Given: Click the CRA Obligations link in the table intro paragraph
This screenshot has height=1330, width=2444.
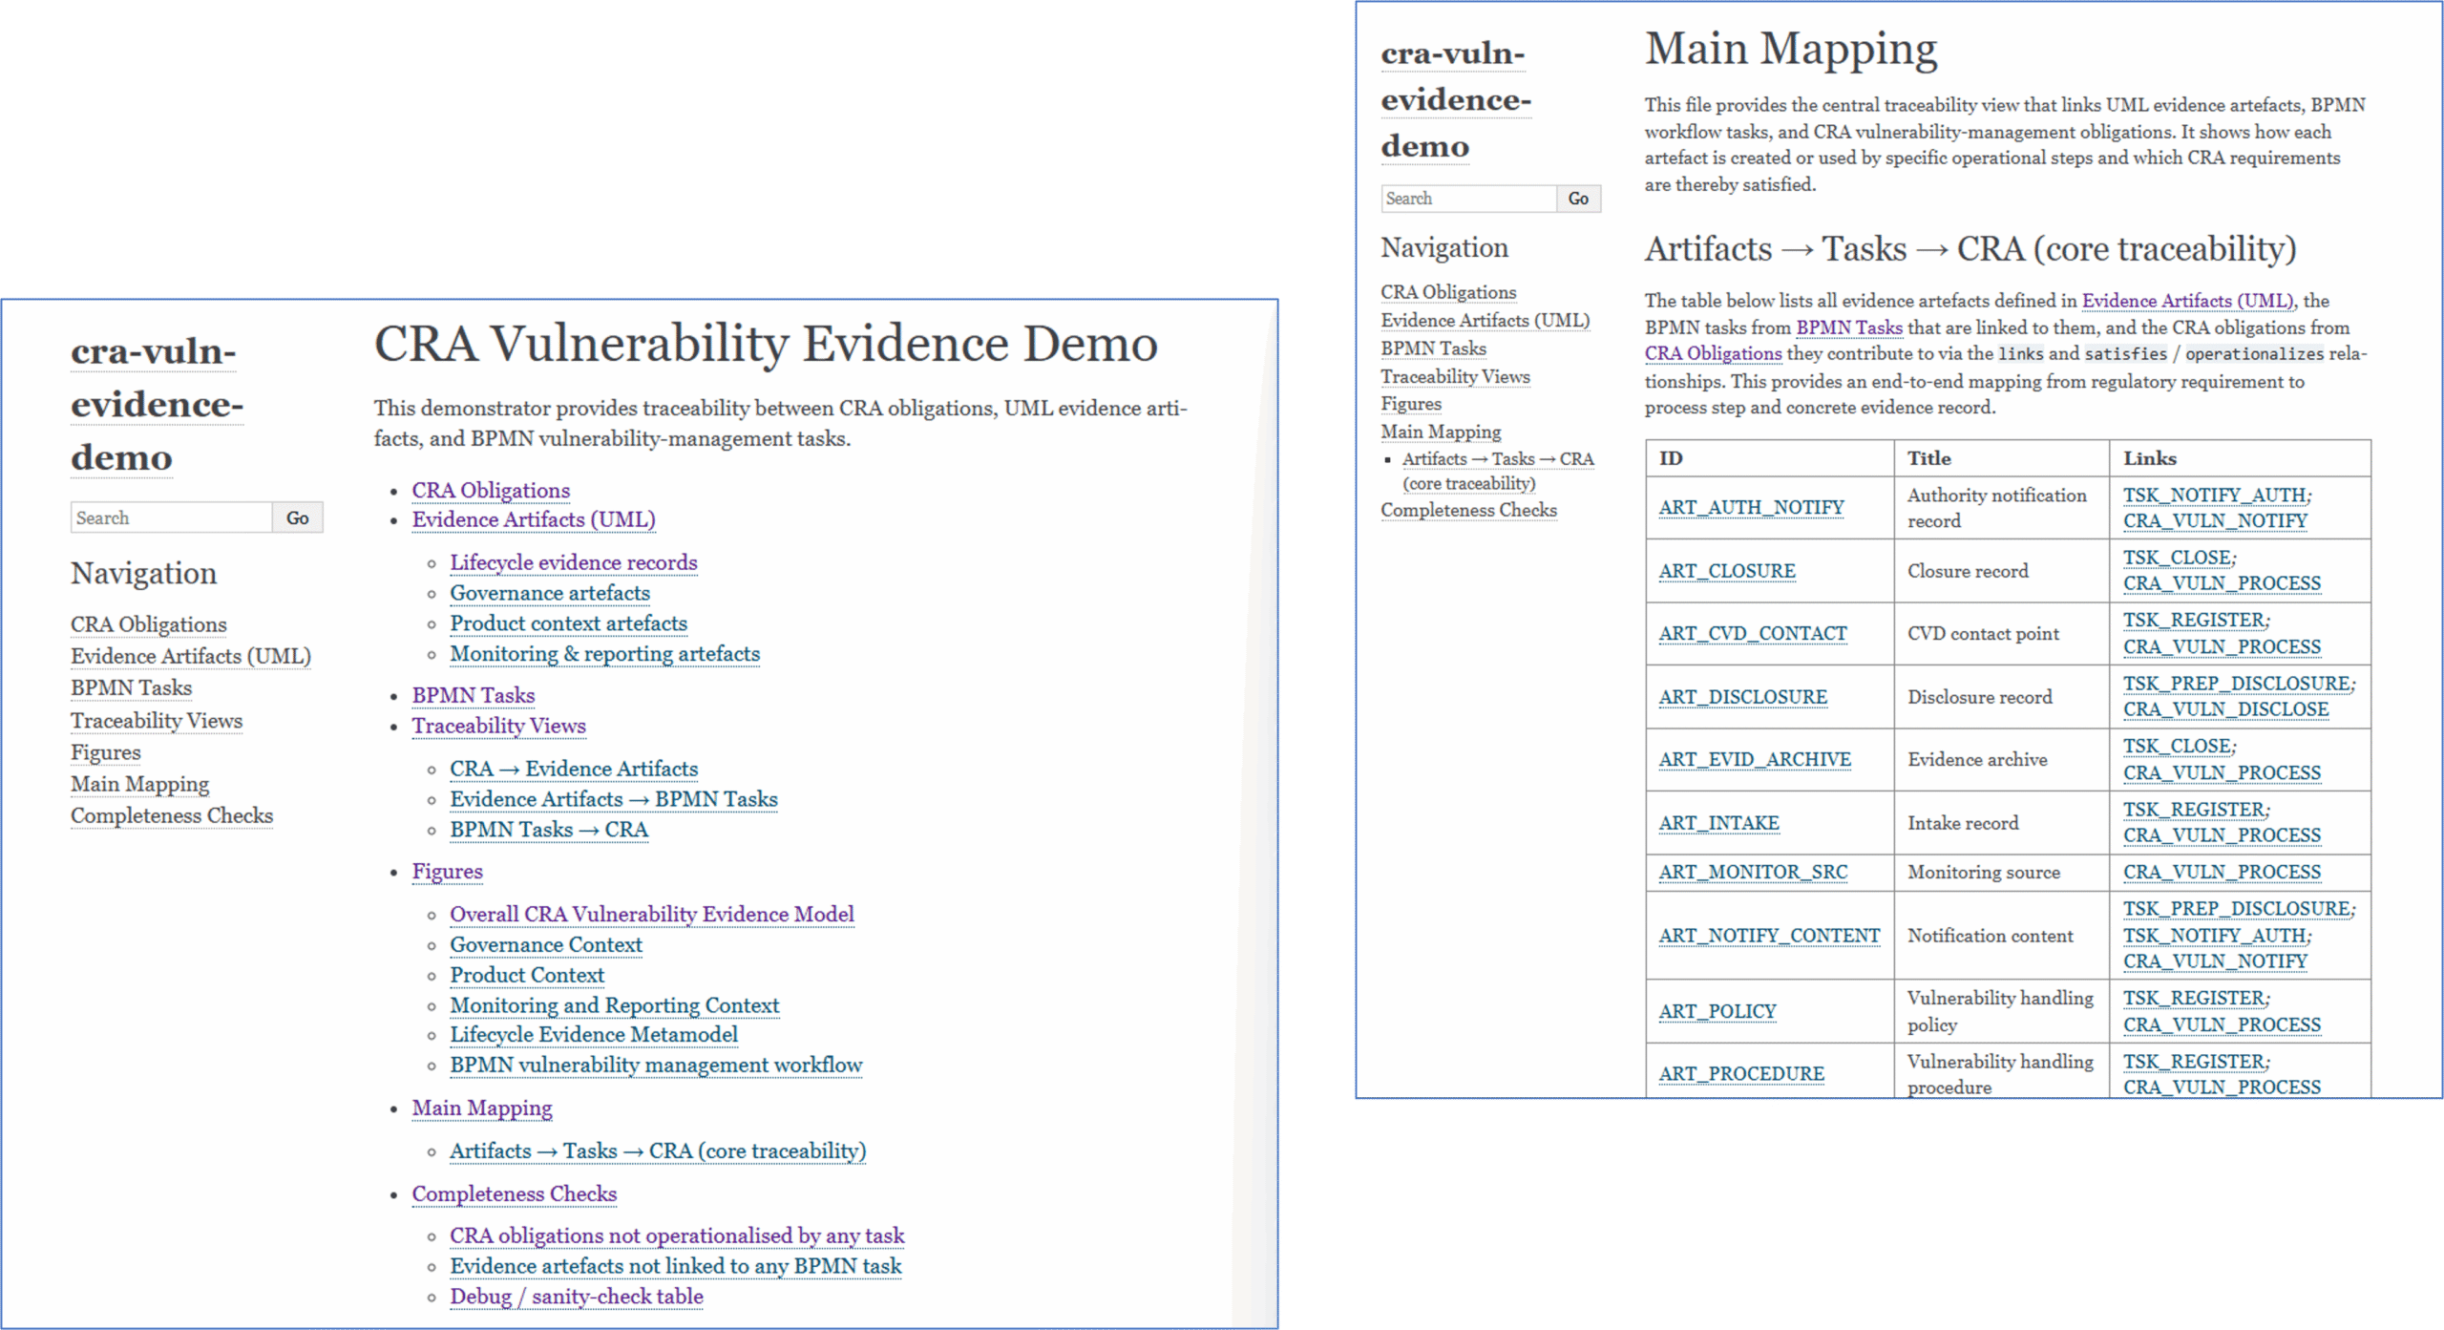Looking at the screenshot, I should [x=1714, y=353].
